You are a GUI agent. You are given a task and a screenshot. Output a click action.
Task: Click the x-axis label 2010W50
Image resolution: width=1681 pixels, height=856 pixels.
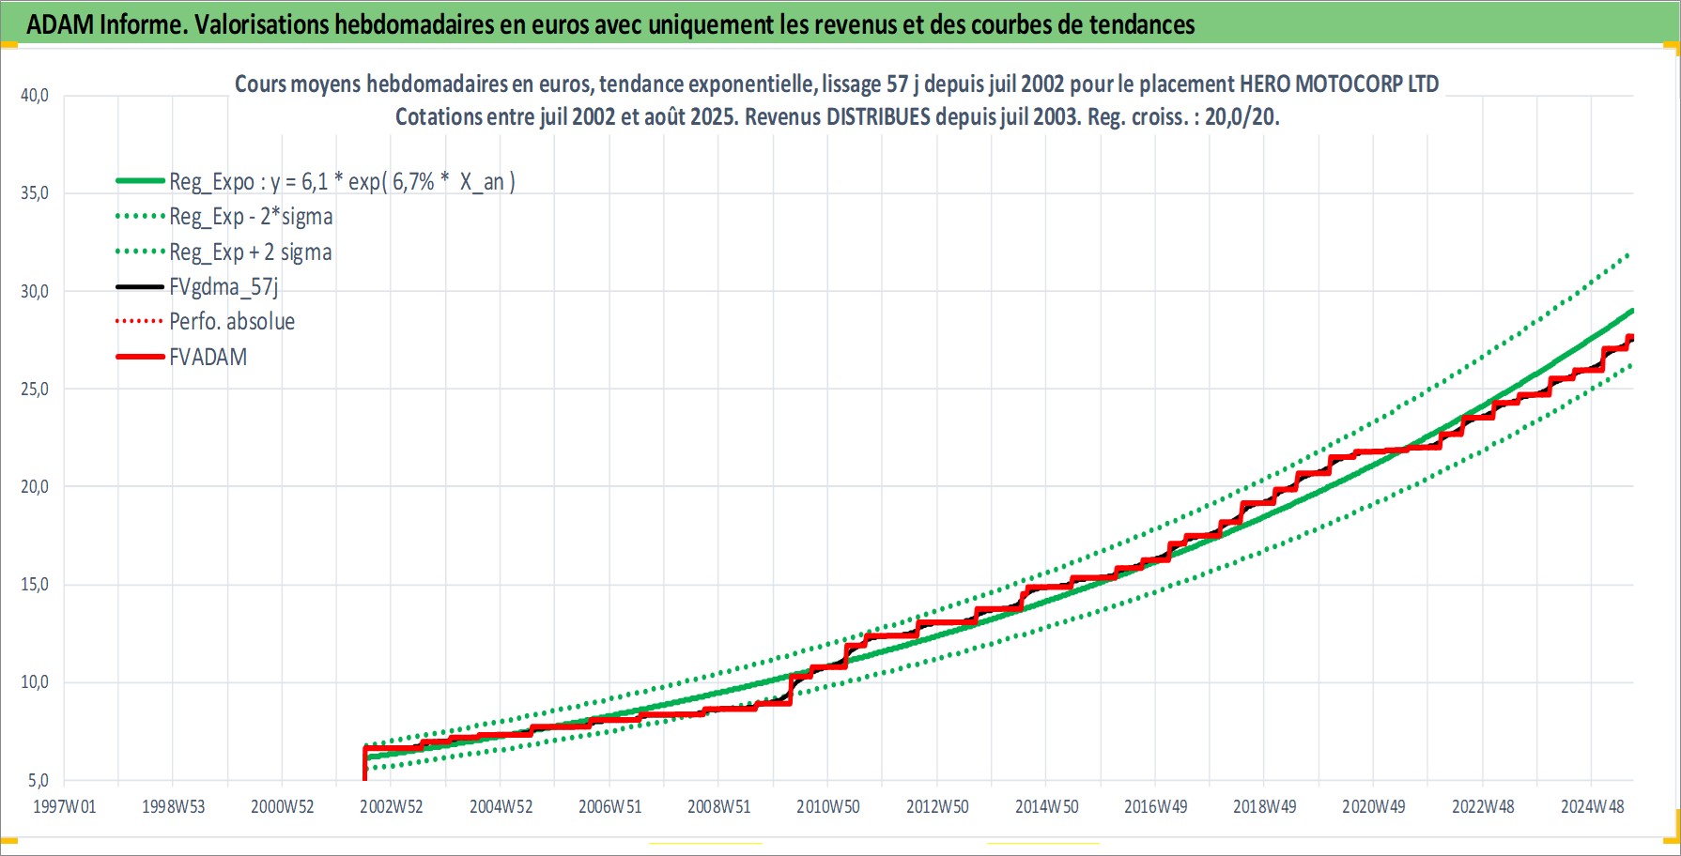(827, 806)
